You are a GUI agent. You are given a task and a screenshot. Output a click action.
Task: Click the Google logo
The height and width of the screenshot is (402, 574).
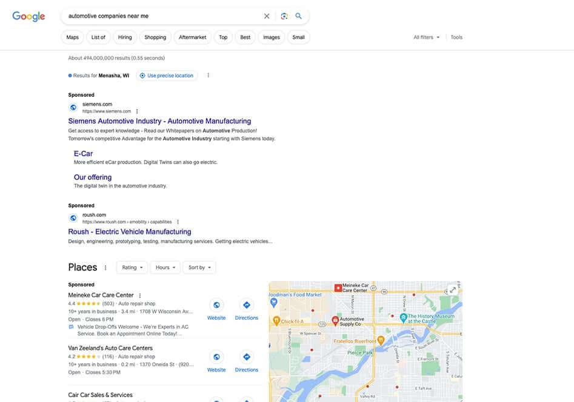click(28, 16)
